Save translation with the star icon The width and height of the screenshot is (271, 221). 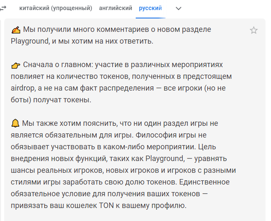253,30
